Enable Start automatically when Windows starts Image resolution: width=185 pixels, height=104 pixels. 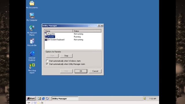(47, 61)
